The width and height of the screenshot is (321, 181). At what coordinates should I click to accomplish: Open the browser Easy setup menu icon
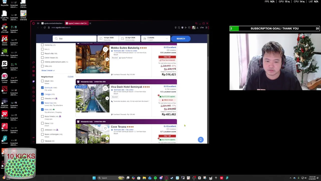pyautogui.click(x=206, y=28)
